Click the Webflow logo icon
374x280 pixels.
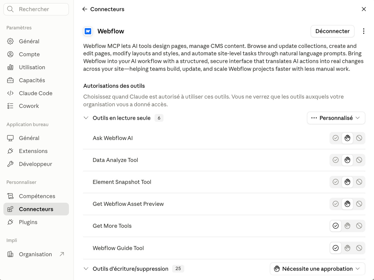[88, 31]
